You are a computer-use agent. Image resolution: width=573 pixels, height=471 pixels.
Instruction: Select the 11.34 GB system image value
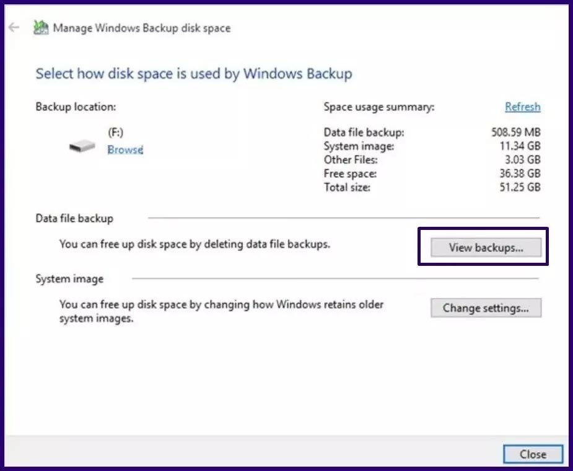(x=520, y=146)
